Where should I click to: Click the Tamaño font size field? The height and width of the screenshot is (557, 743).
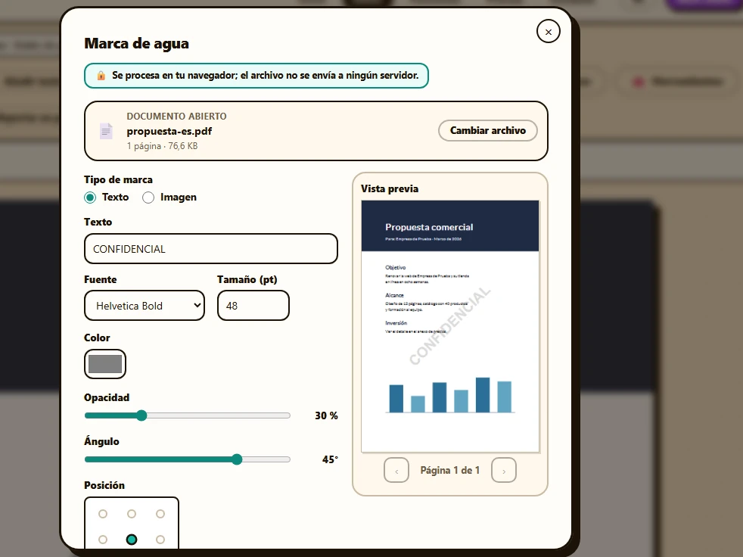point(253,306)
